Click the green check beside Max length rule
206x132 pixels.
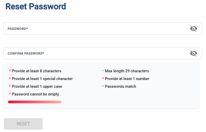click(103, 71)
